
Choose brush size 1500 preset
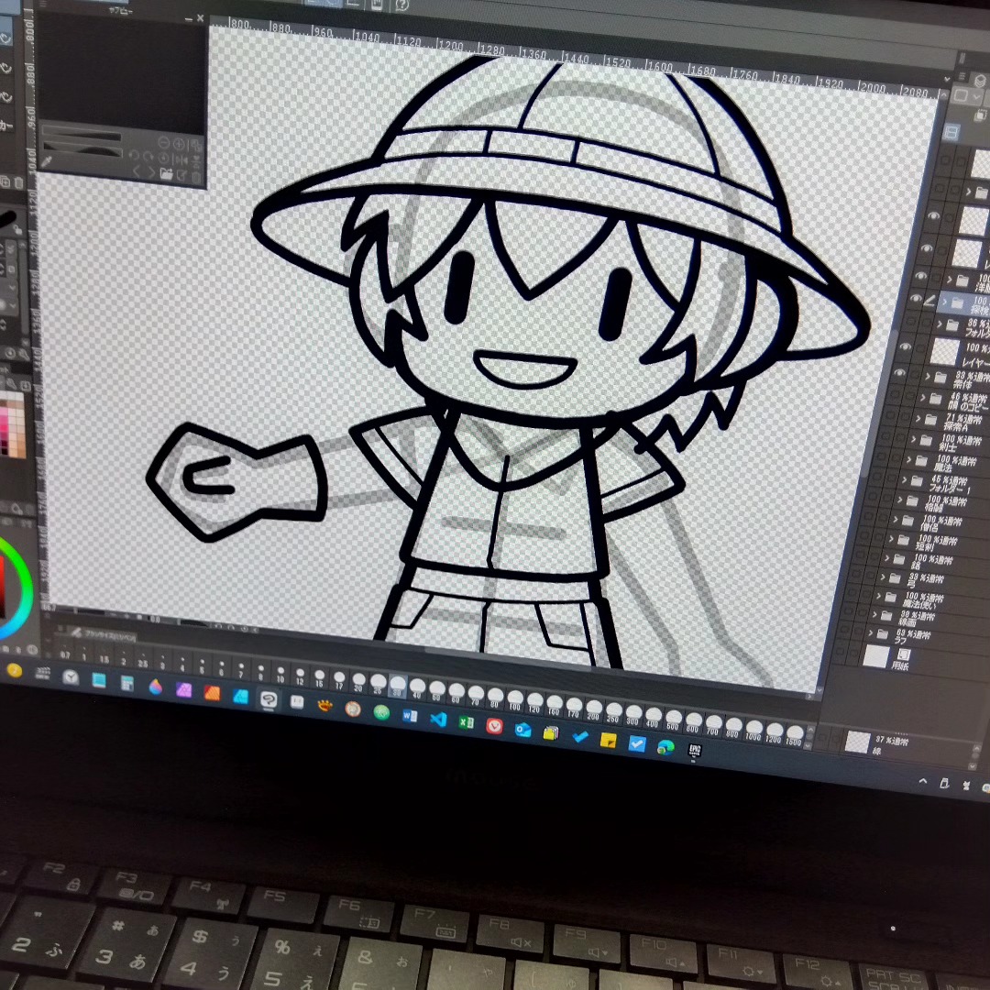pos(794,737)
